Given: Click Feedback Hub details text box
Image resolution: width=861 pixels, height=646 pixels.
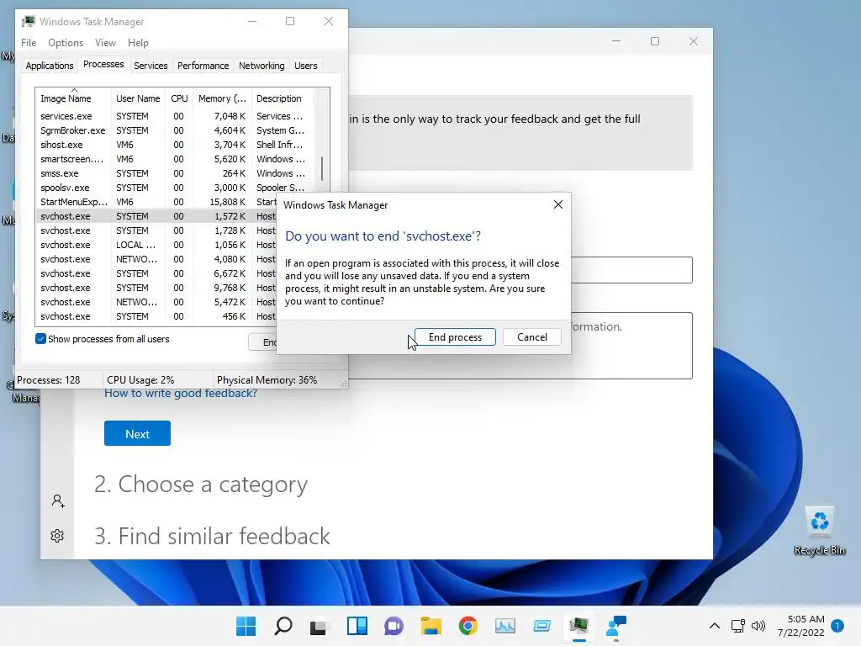Looking at the screenshot, I should coord(631,346).
